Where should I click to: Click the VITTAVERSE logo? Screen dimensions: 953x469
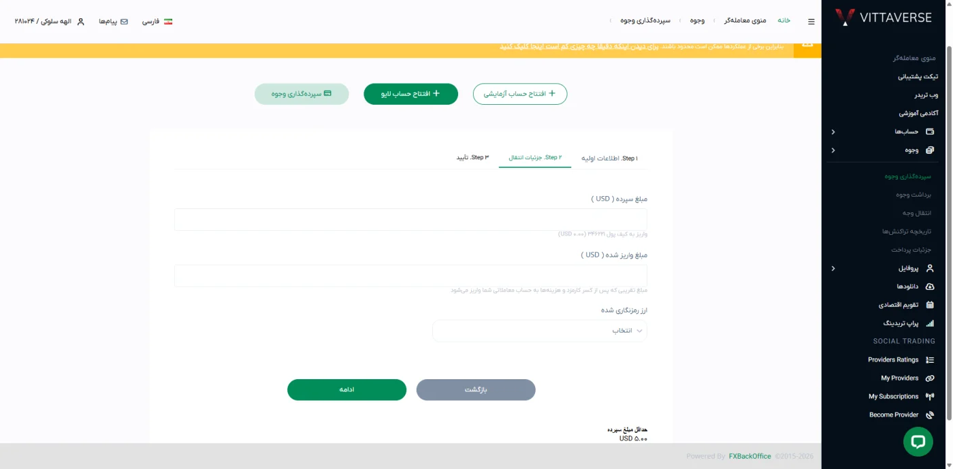tap(884, 18)
